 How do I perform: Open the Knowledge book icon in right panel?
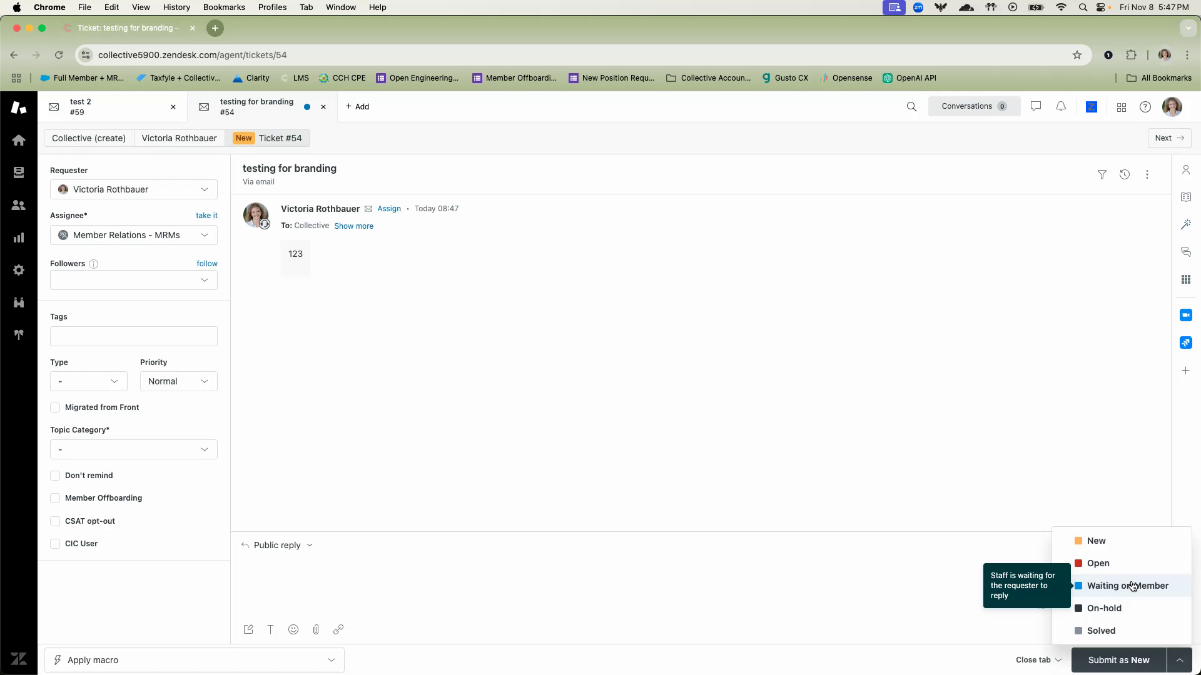point(1185,197)
